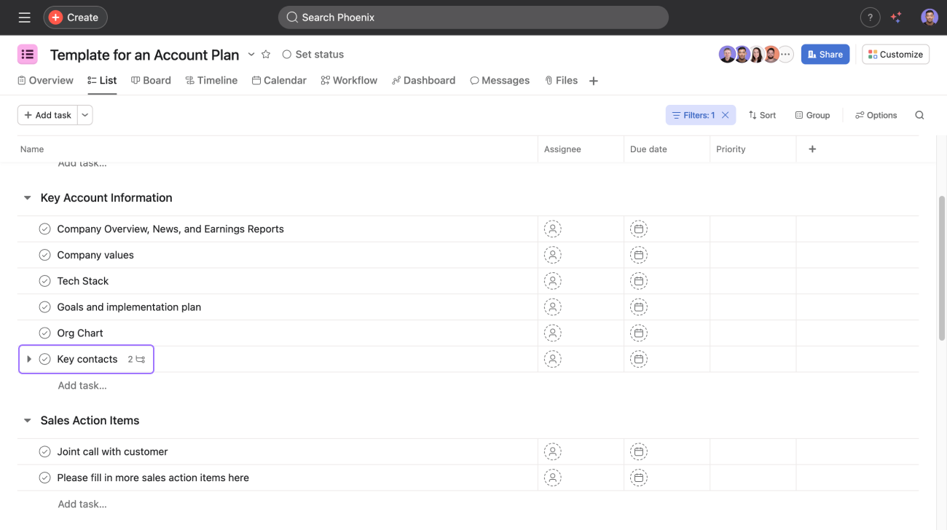Click the Share button

coord(825,55)
